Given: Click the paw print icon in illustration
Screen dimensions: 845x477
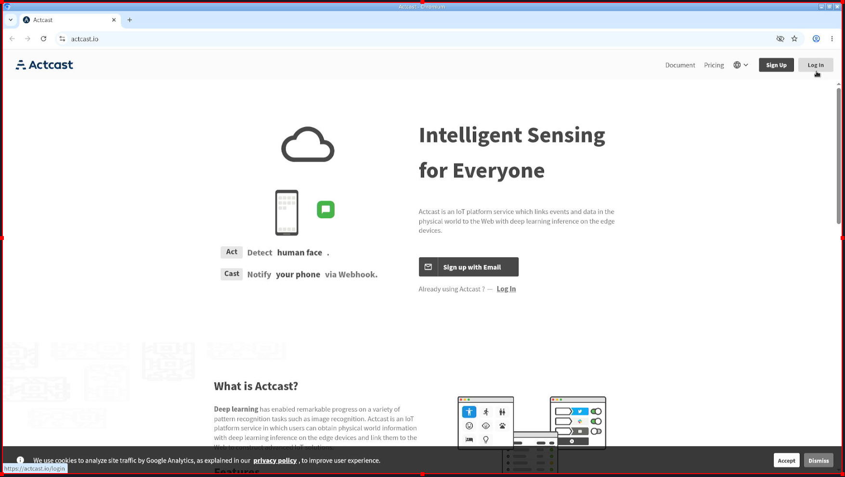Looking at the screenshot, I should pyautogui.click(x=502, y=426).
